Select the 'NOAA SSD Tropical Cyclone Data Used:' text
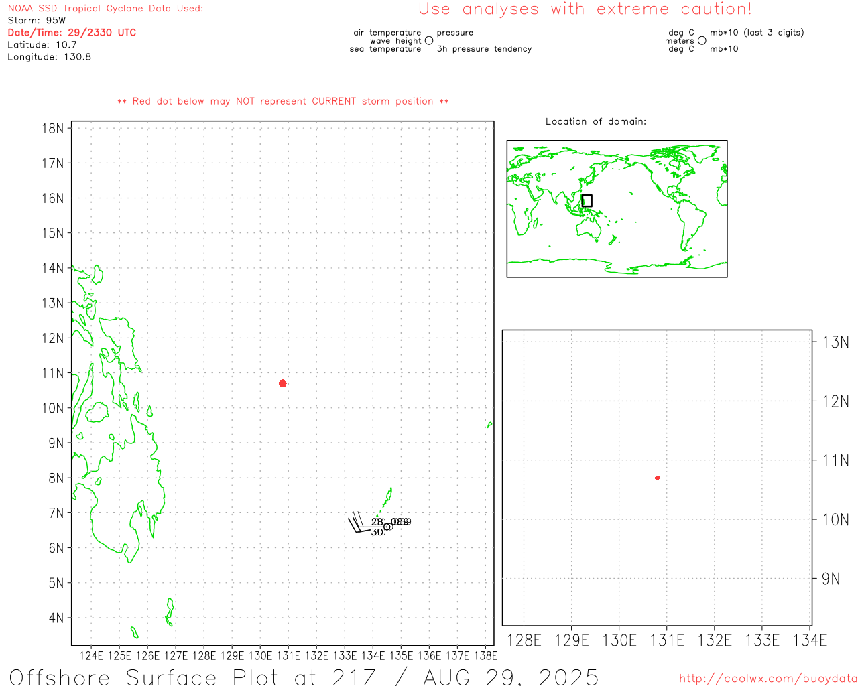The height and width of the screenshot is (686, 858). click(105, 9)
